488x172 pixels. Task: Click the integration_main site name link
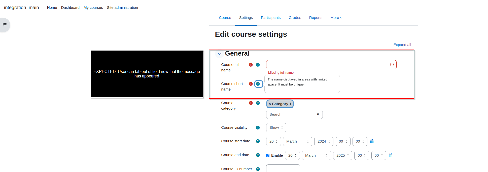point(21,8)
